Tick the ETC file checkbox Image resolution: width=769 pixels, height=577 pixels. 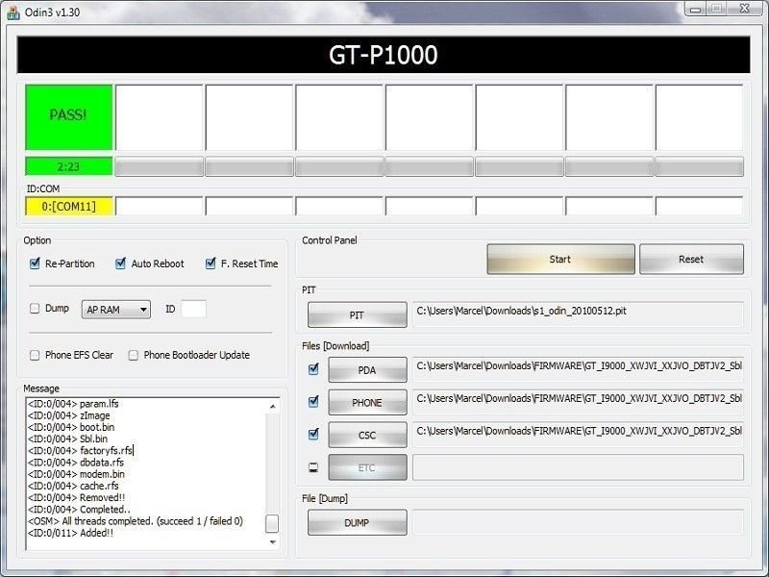tap(313, 467)
